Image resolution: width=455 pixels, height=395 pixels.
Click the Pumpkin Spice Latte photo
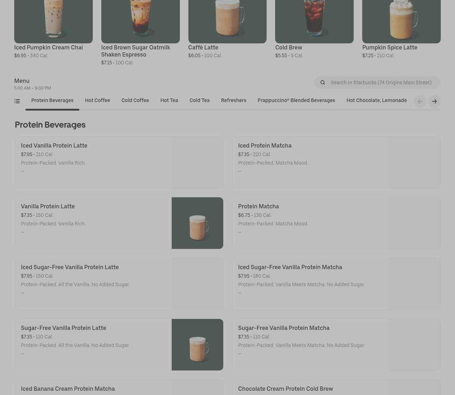[x=401, y=22]
